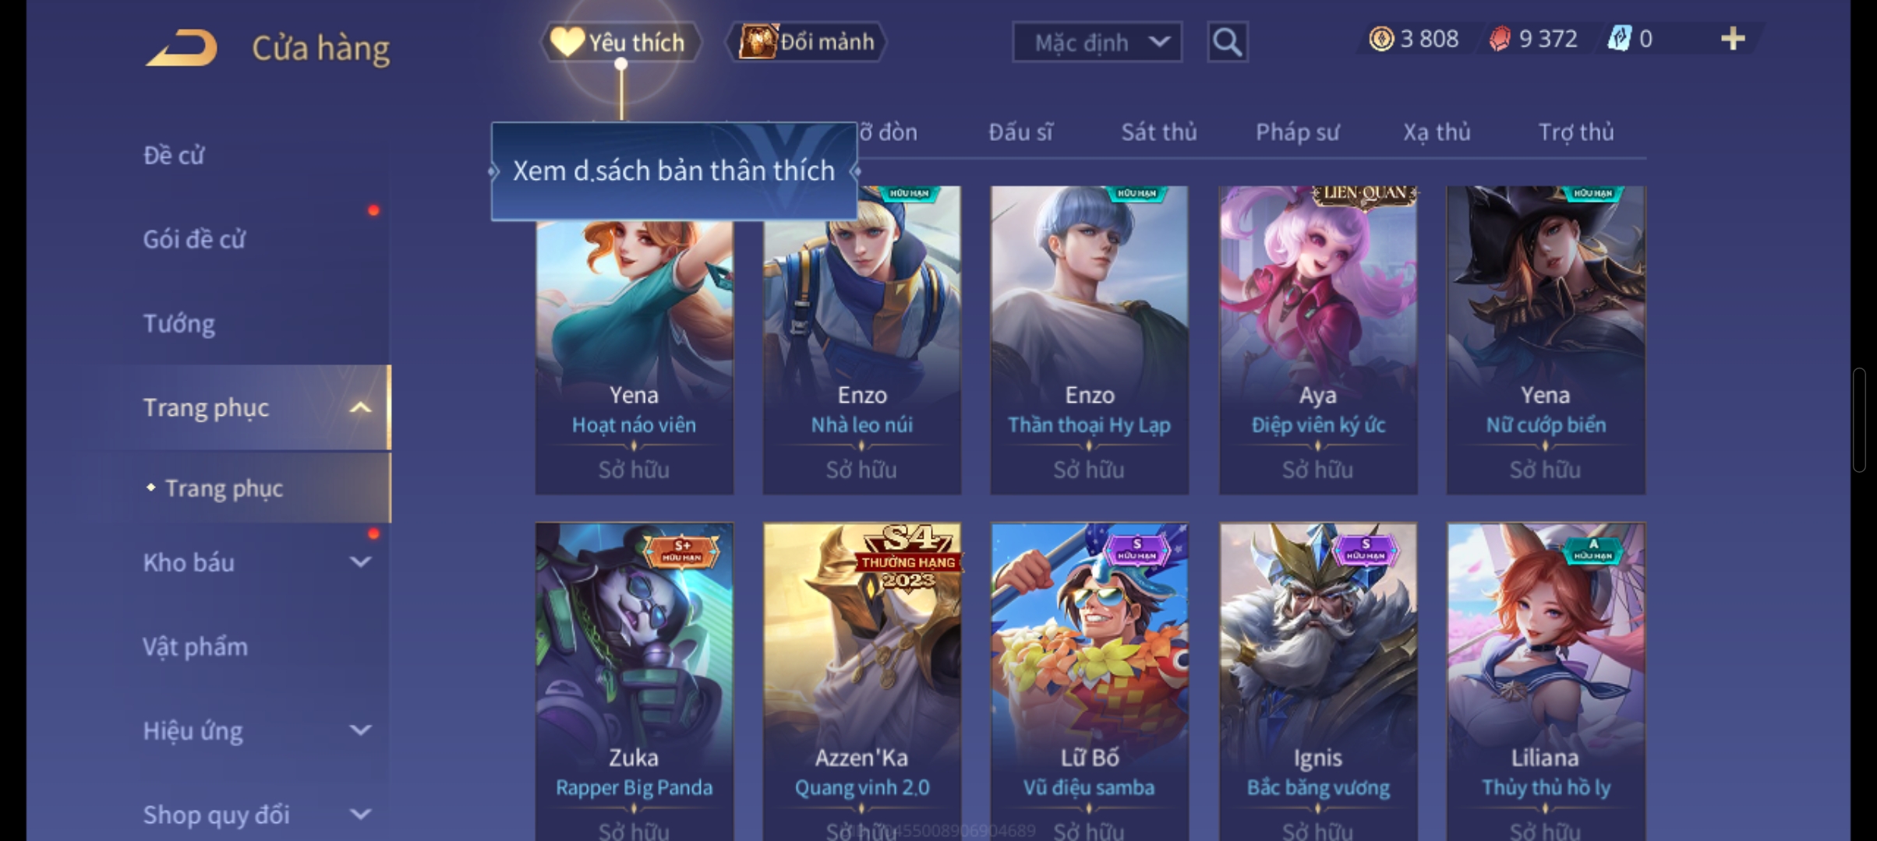Viewport: 1877px width, 841px height.
Task: Tap the back arrow beside Cửa hàng
Action: (x=181, y=48)
